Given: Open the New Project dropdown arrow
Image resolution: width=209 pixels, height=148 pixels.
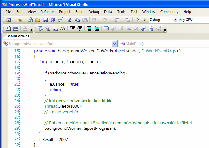Looking at the screenshot, I should tap(13, 20).
